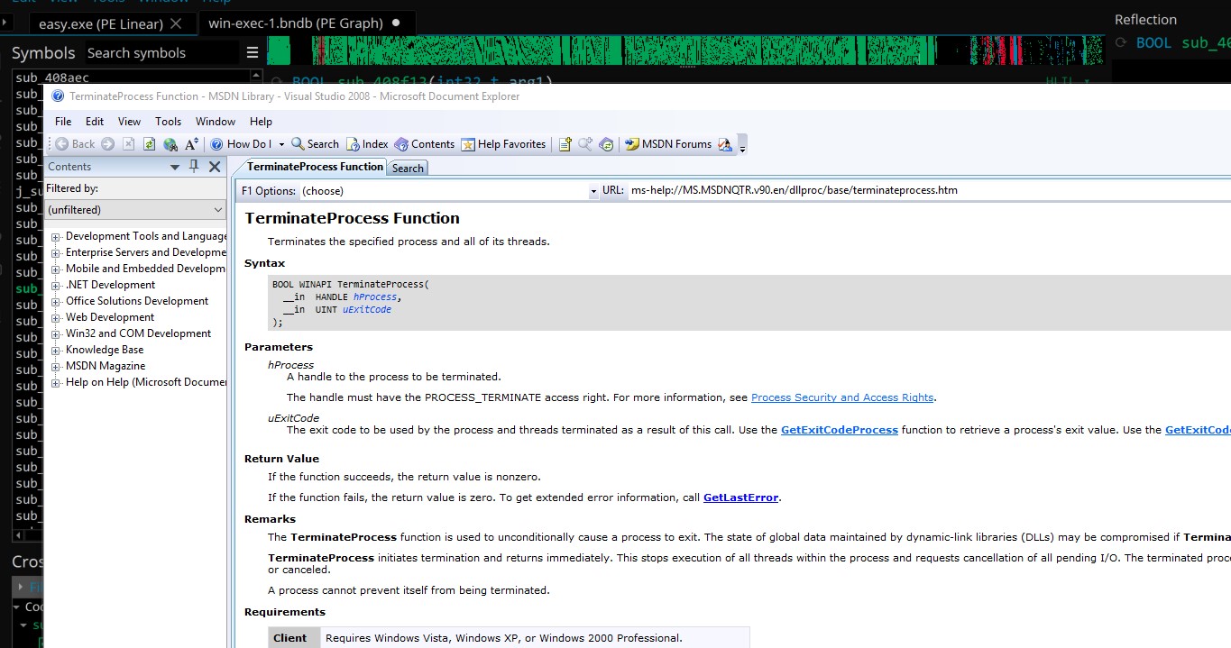
Task: Expand Win32 and COM Development node
Action: click(x=56, y=334)
